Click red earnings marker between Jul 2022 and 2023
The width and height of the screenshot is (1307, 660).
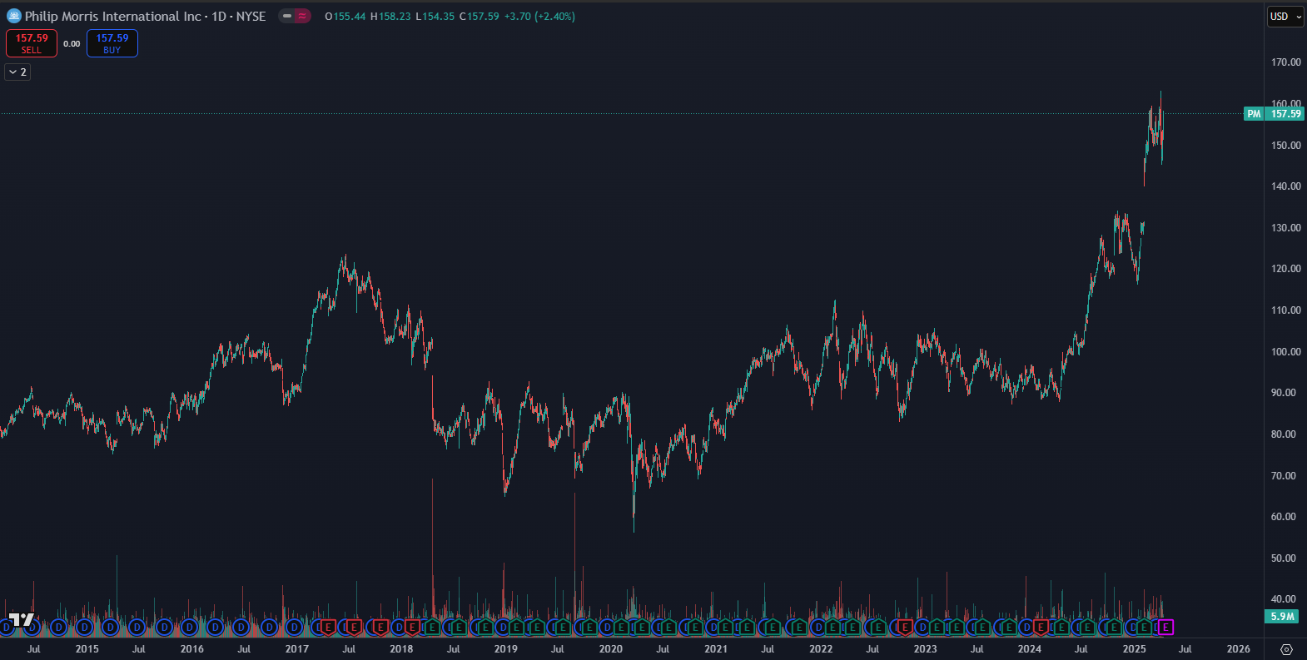point(903,628)
